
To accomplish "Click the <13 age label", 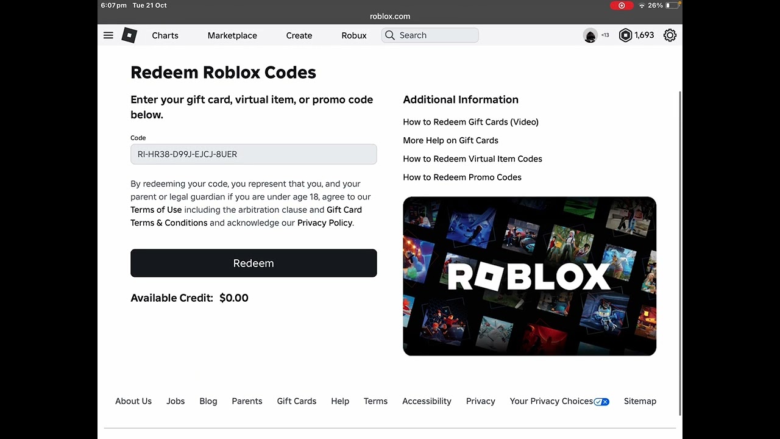I will [605, 35].
